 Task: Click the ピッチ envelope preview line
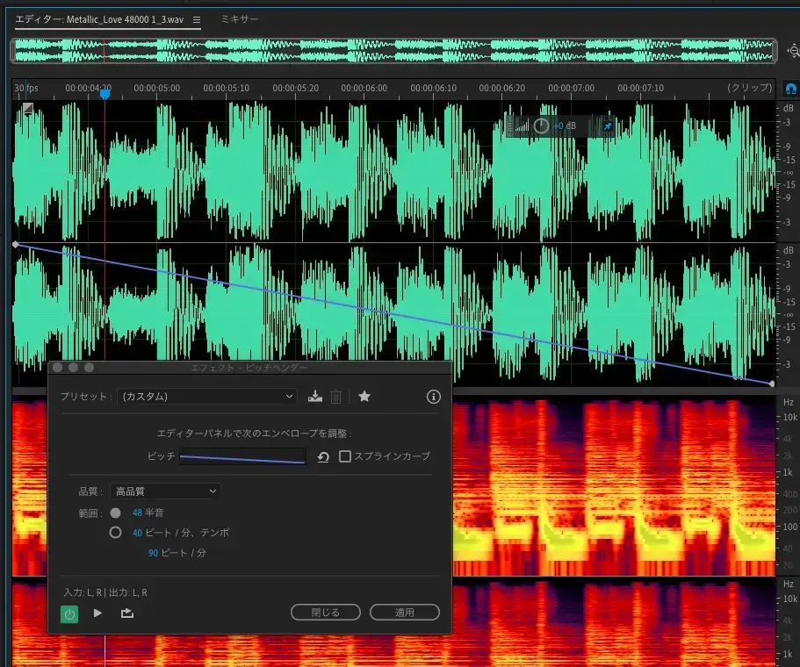pyautogui.click(x=242, y=456)
